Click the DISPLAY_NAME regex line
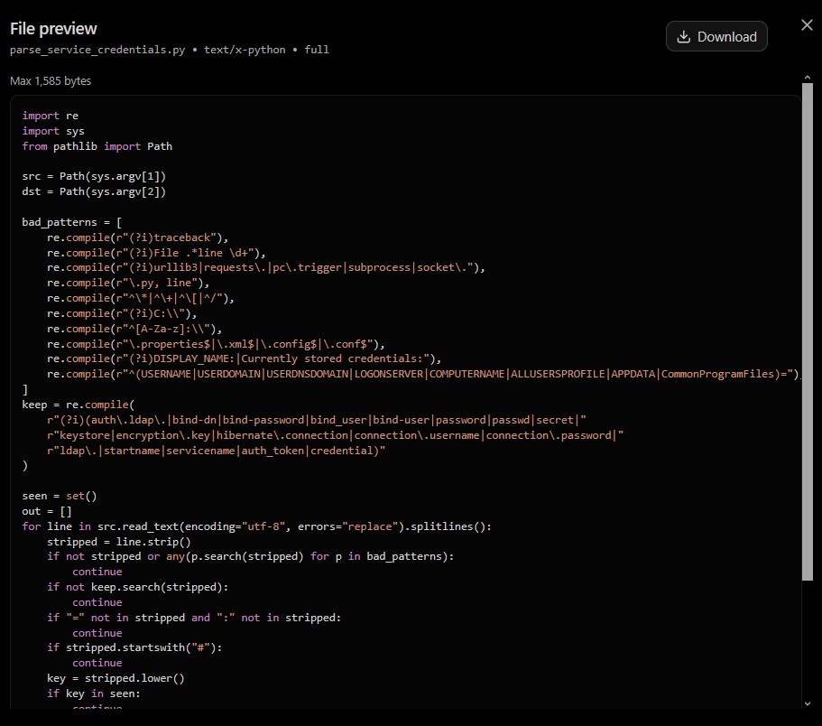 (x=245, y=358)
